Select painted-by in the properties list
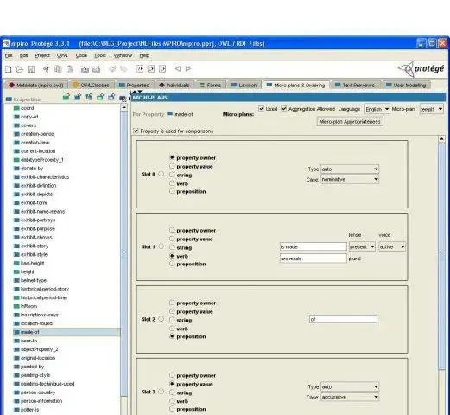 point(32,367)
